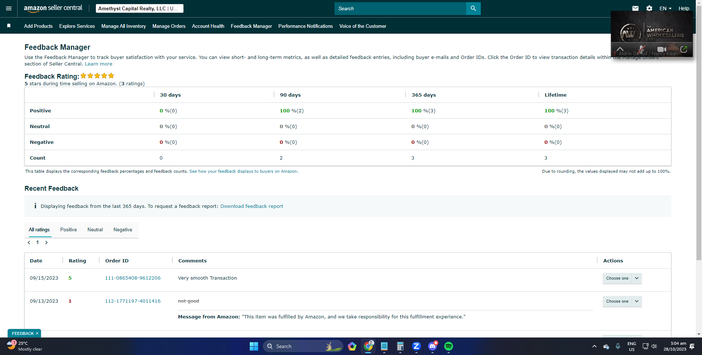Click the Windows taskbar Search box
This screenshot has width=702, height=355.
click(x=303, y=346)
